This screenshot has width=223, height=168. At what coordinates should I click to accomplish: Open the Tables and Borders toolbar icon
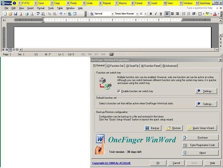[75, 14]
